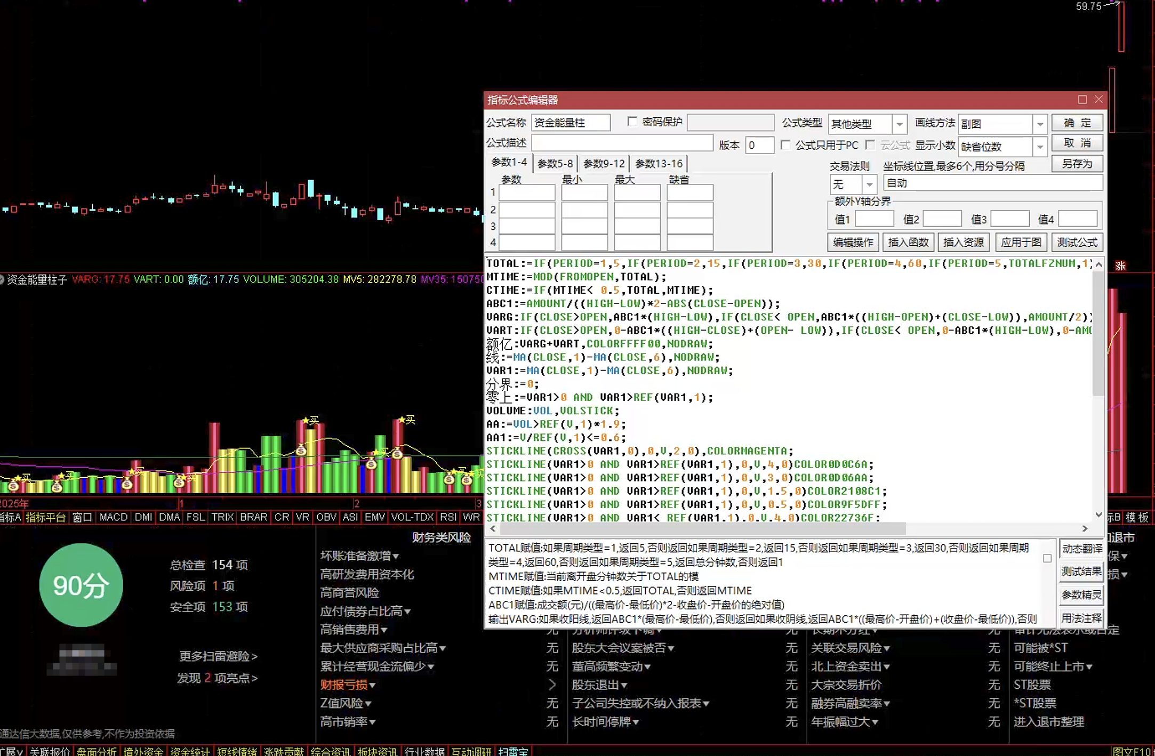Toggle the 密码保护 checkbox
1155x756 pixels.
click(x=632, y=122)
